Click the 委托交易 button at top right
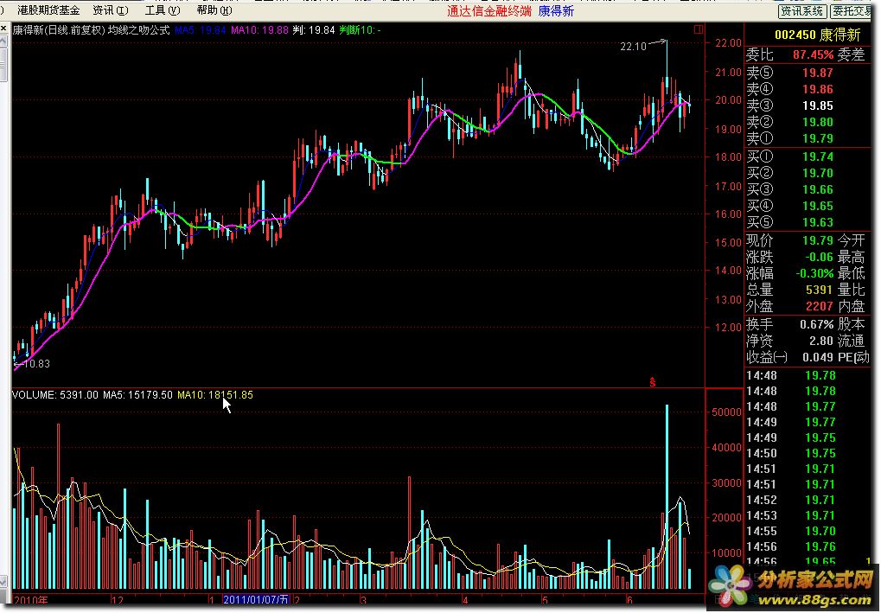881x613 pixels. point(852,10)
